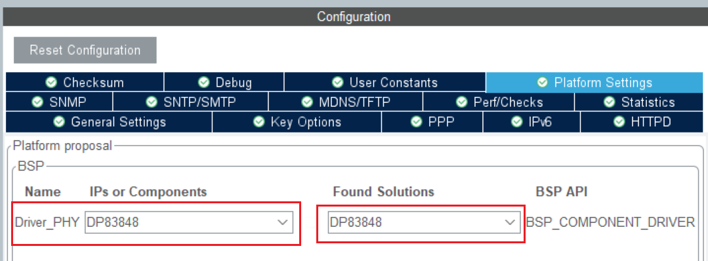The width and height of the screenshot is (708, 261).
Task: Click the green check icon on Platform Settings
Action: (543, 83)
